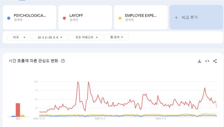
Task: Click the 25 value on the y-axis
Action: coord(36,108)
